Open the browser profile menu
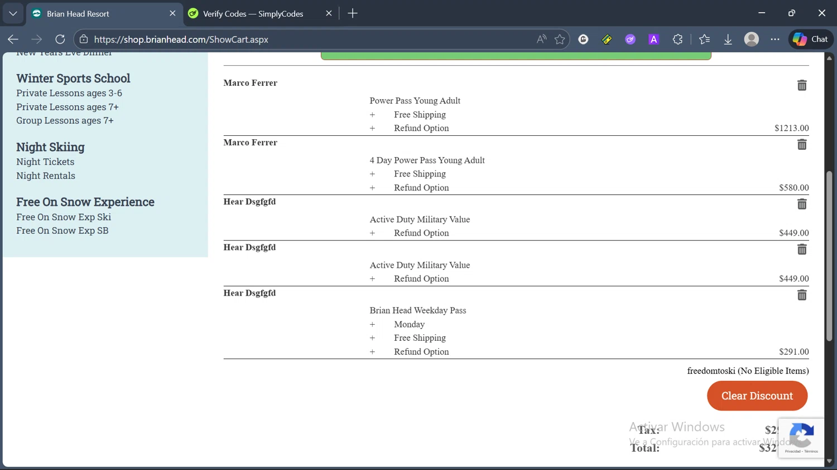837x470 pixels. point(752,40)
